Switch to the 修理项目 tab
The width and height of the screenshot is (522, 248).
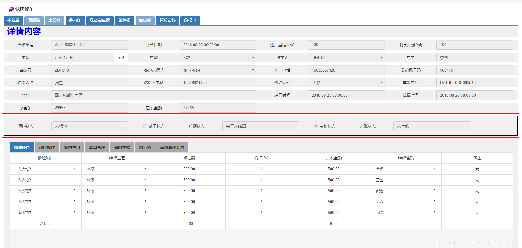(22, 147)
